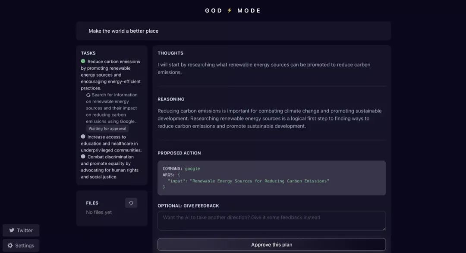Focus the optional feedback text box
The image size is (466, 253).
point(272,221)
